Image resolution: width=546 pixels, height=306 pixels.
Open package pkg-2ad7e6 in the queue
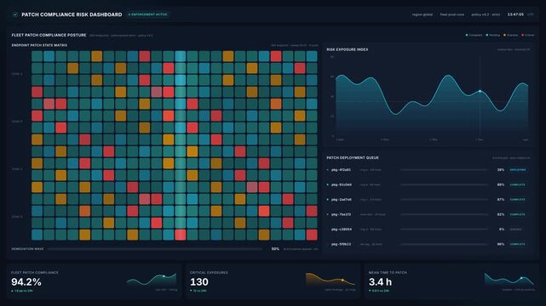pyautogui.click(x=342, y=200)
